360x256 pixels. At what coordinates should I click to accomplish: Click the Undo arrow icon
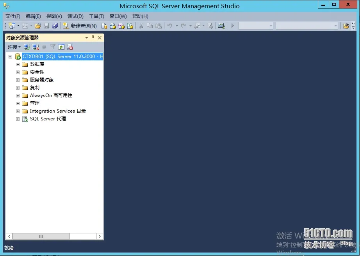pos(170,26)
